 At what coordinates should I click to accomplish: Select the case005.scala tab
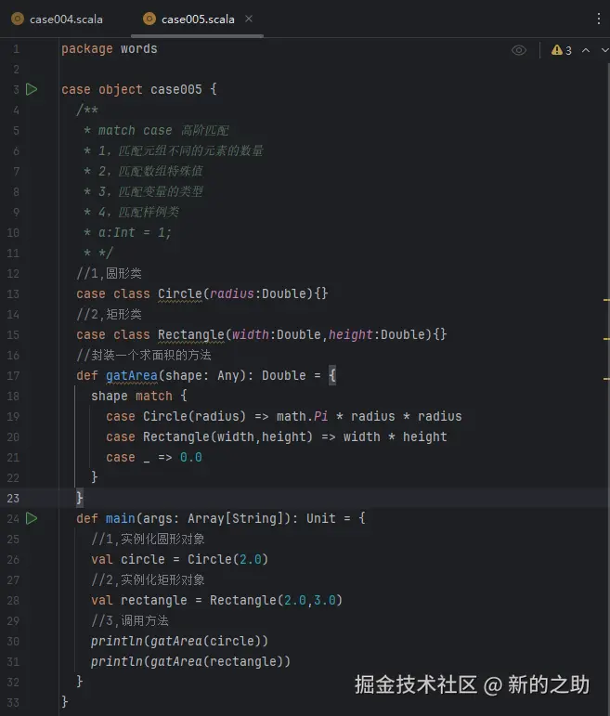(x=197, y=19)
